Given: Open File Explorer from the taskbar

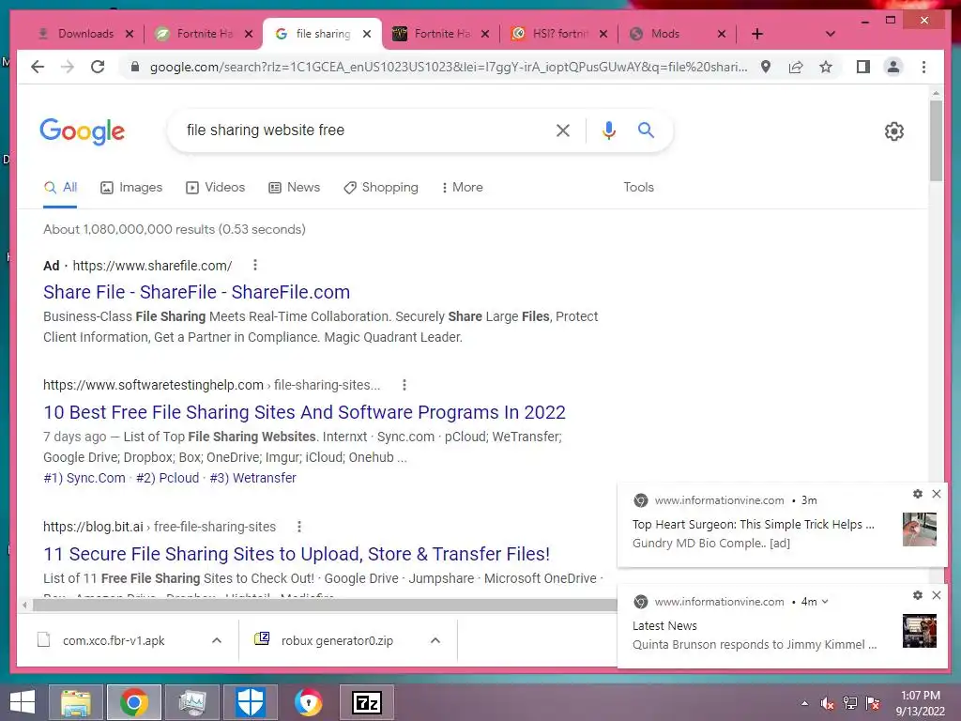Looking at the screenshot, I should point(75,702).
